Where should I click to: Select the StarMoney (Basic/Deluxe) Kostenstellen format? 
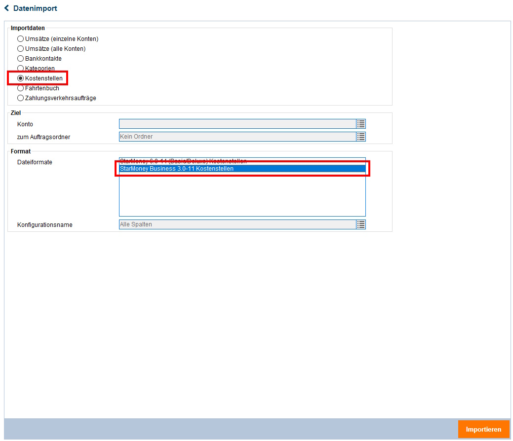[242, 161]
